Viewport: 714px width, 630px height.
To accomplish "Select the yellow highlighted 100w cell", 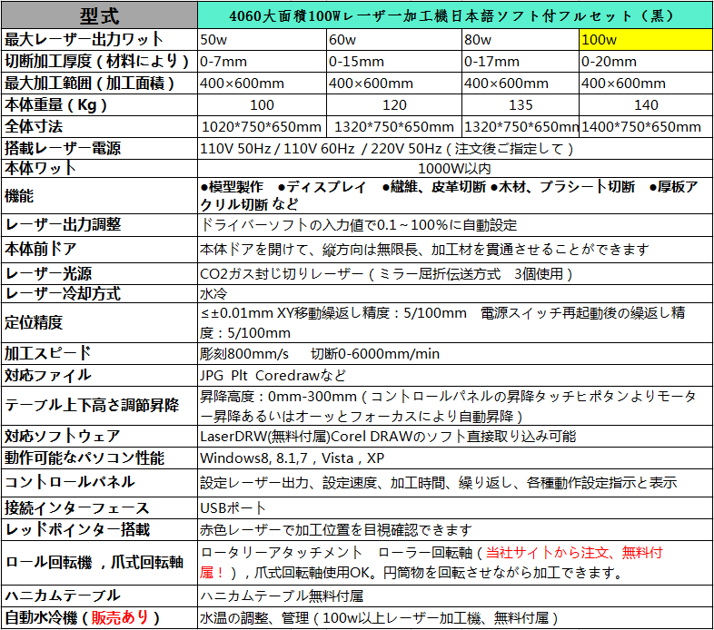I will coord(646,40).
